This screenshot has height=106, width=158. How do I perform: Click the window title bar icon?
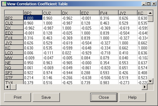pyautogui.click(x=4, y=4)
